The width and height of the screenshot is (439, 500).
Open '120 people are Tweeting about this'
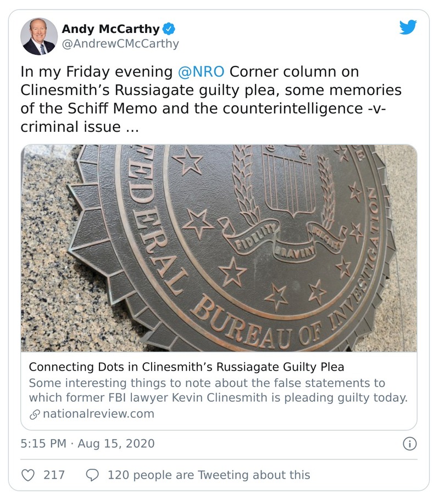click(x=209, y=475)
